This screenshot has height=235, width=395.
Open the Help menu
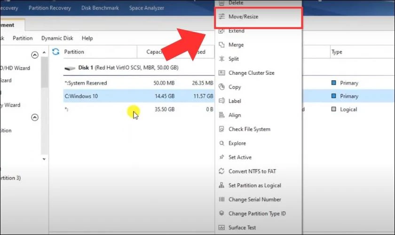click(x=87, y=38)
